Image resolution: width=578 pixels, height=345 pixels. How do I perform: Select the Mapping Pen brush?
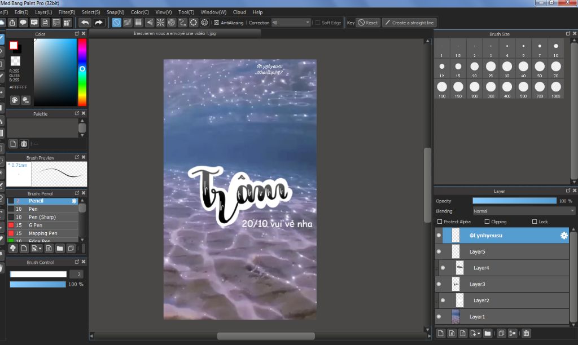coord(42,233)
